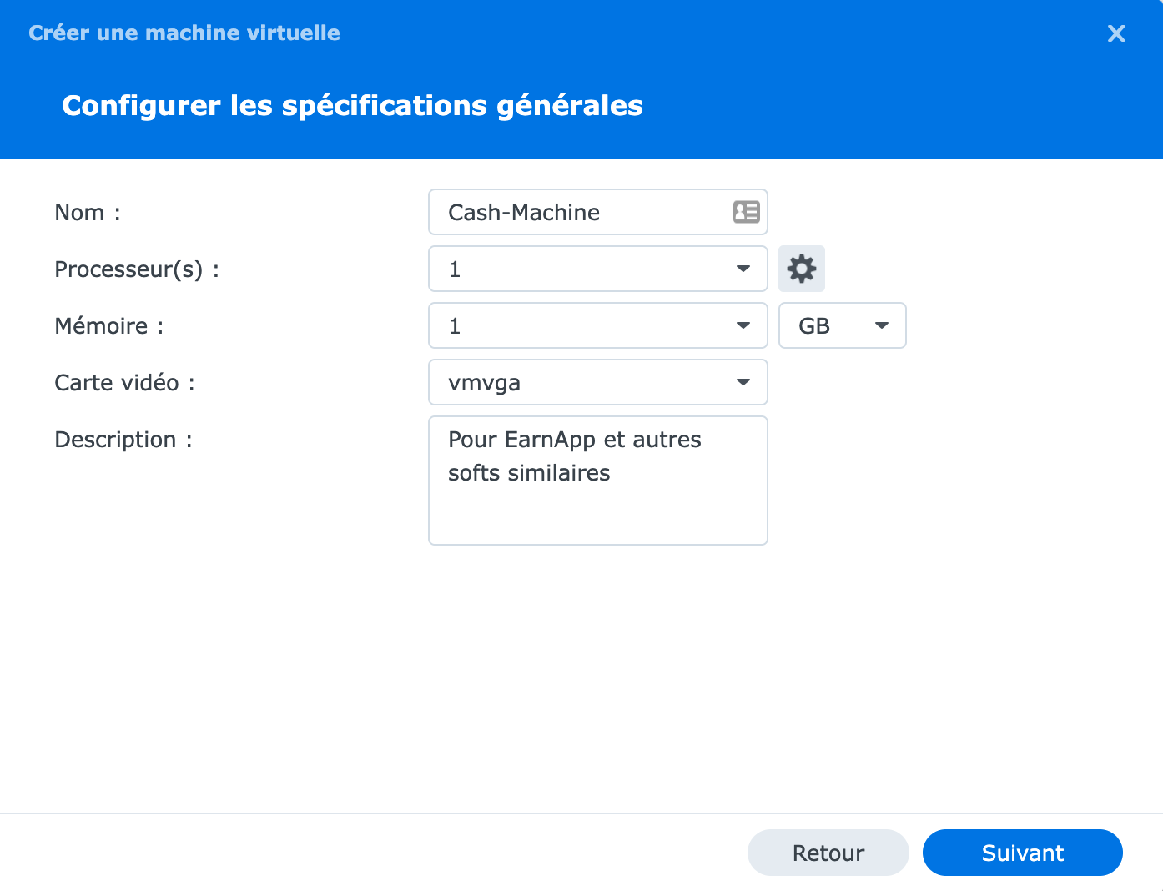Image resolution: width=1163 pixels, height=891 pixels.
Task: Click into the Description text area
Action: (598, 481)
